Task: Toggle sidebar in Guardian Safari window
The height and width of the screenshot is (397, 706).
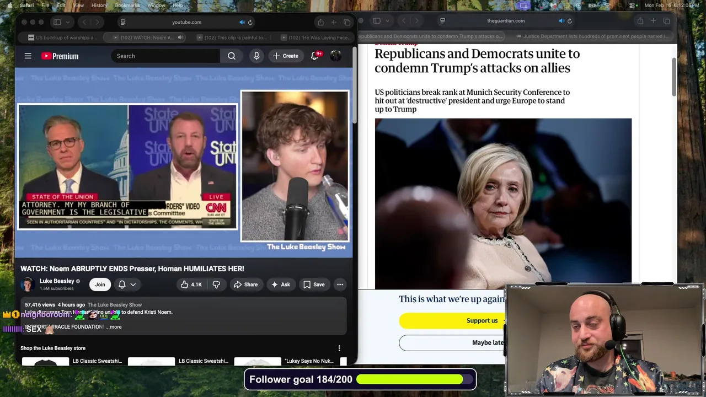Action: tap(376, 21)
